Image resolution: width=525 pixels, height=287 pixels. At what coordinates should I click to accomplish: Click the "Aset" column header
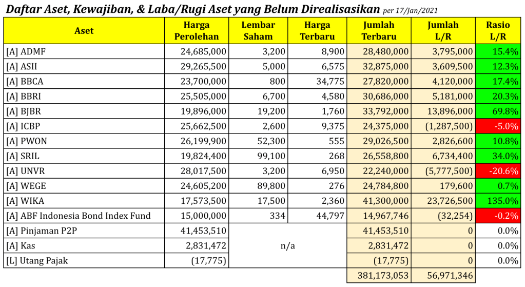coord(84,31)
